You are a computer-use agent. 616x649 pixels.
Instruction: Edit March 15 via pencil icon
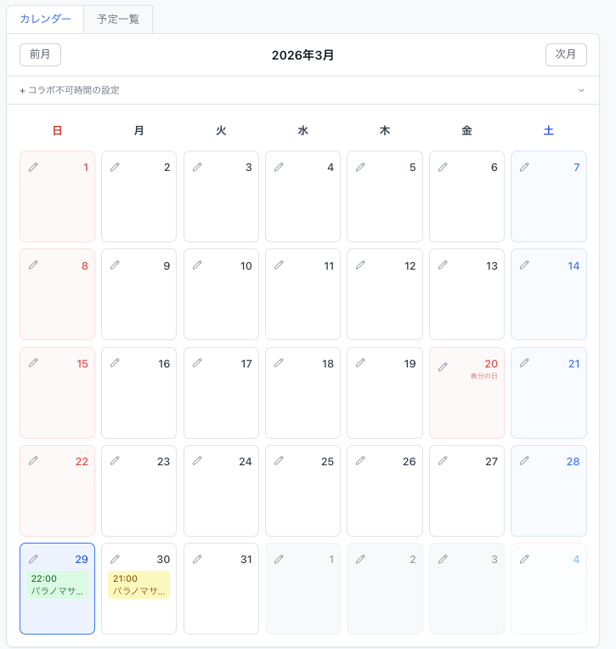point(33,363)
